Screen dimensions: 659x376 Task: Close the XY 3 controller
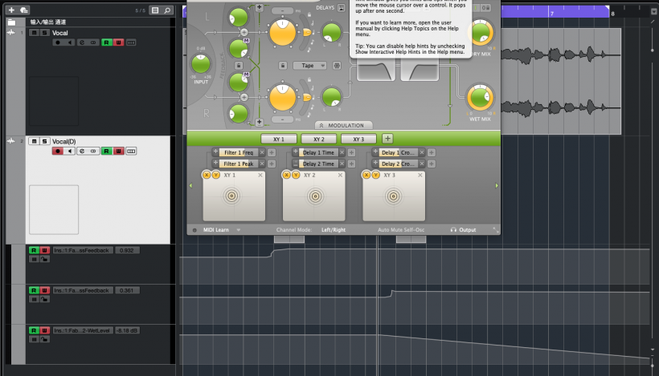pos(420,175)
